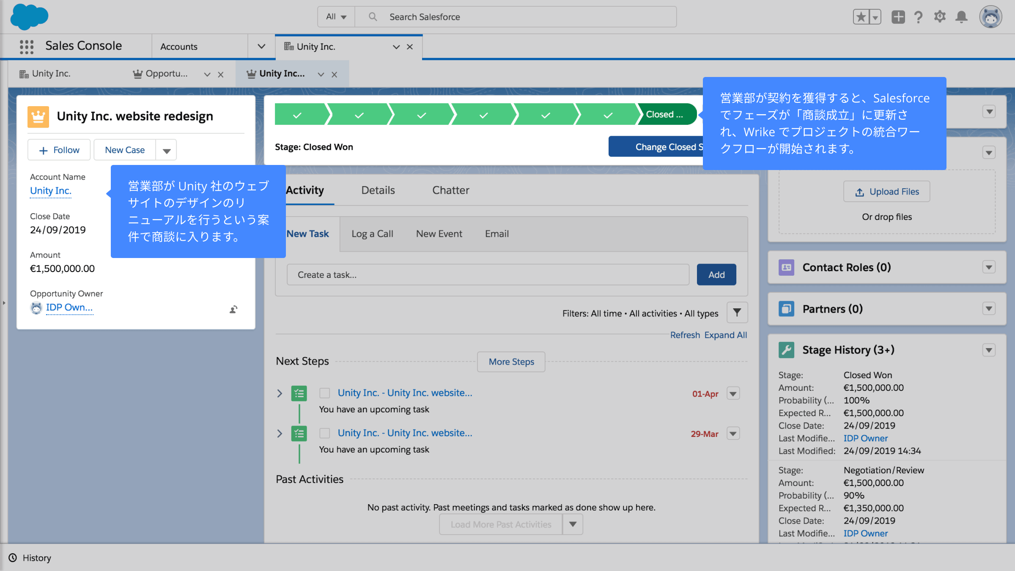Viewport: 1015px width, 571px height.
Task: Open the Favorites star icon
Action: (861, 17)
